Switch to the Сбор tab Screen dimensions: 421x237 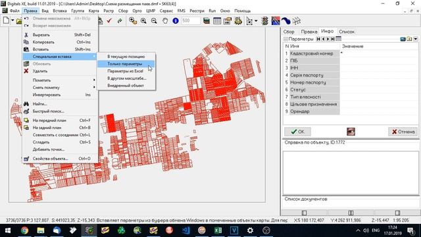(x=289, y=32)
